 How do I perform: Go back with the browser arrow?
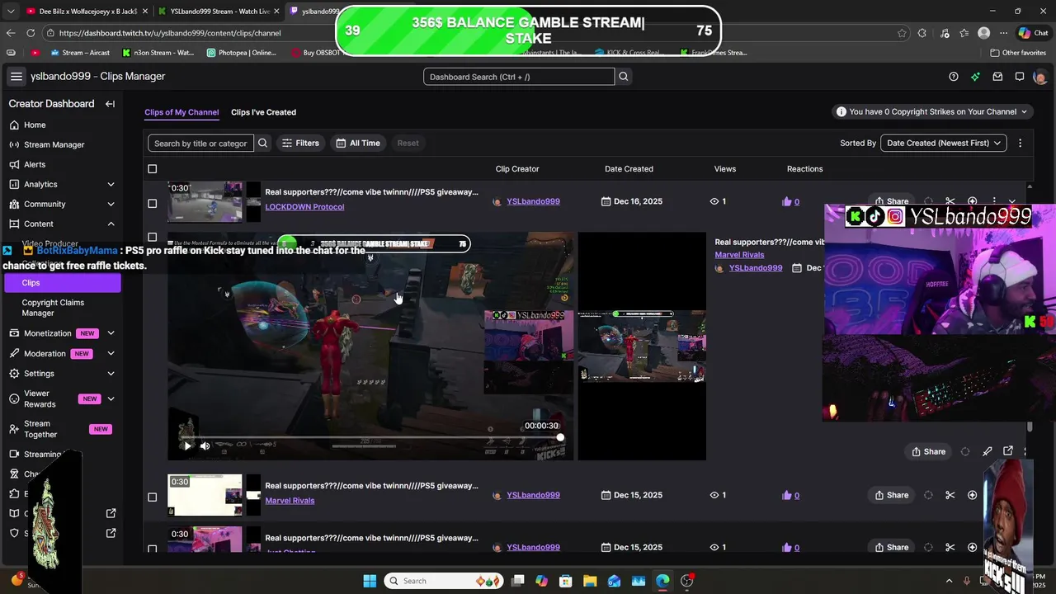pyautogui.click(x=11, y=33)
